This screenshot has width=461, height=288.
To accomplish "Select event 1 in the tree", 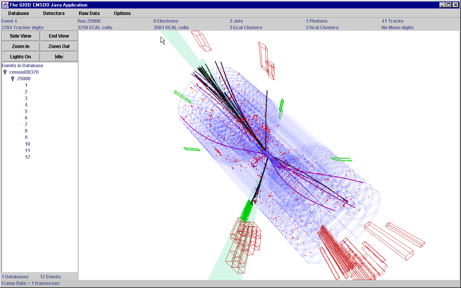I will (x=26, y=85).
